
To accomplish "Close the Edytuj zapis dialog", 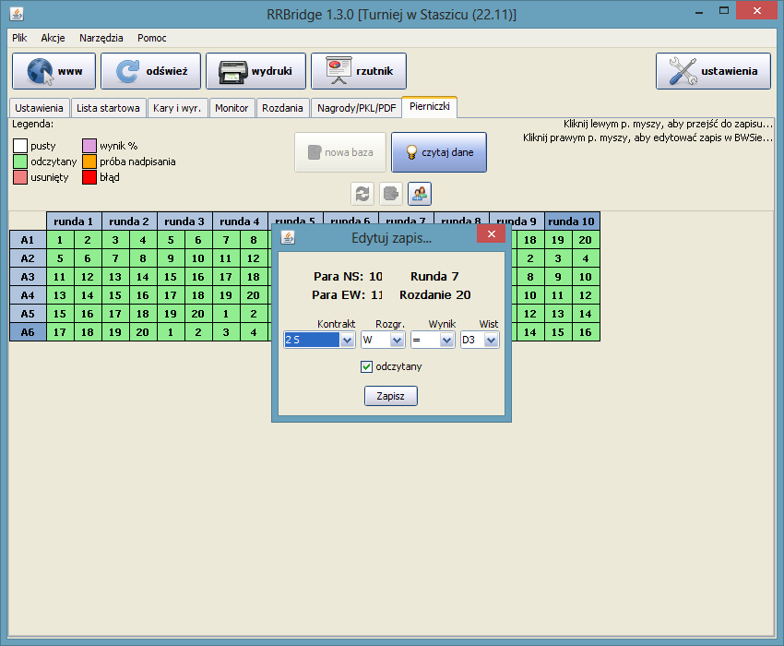I will (x=490, y=238).
